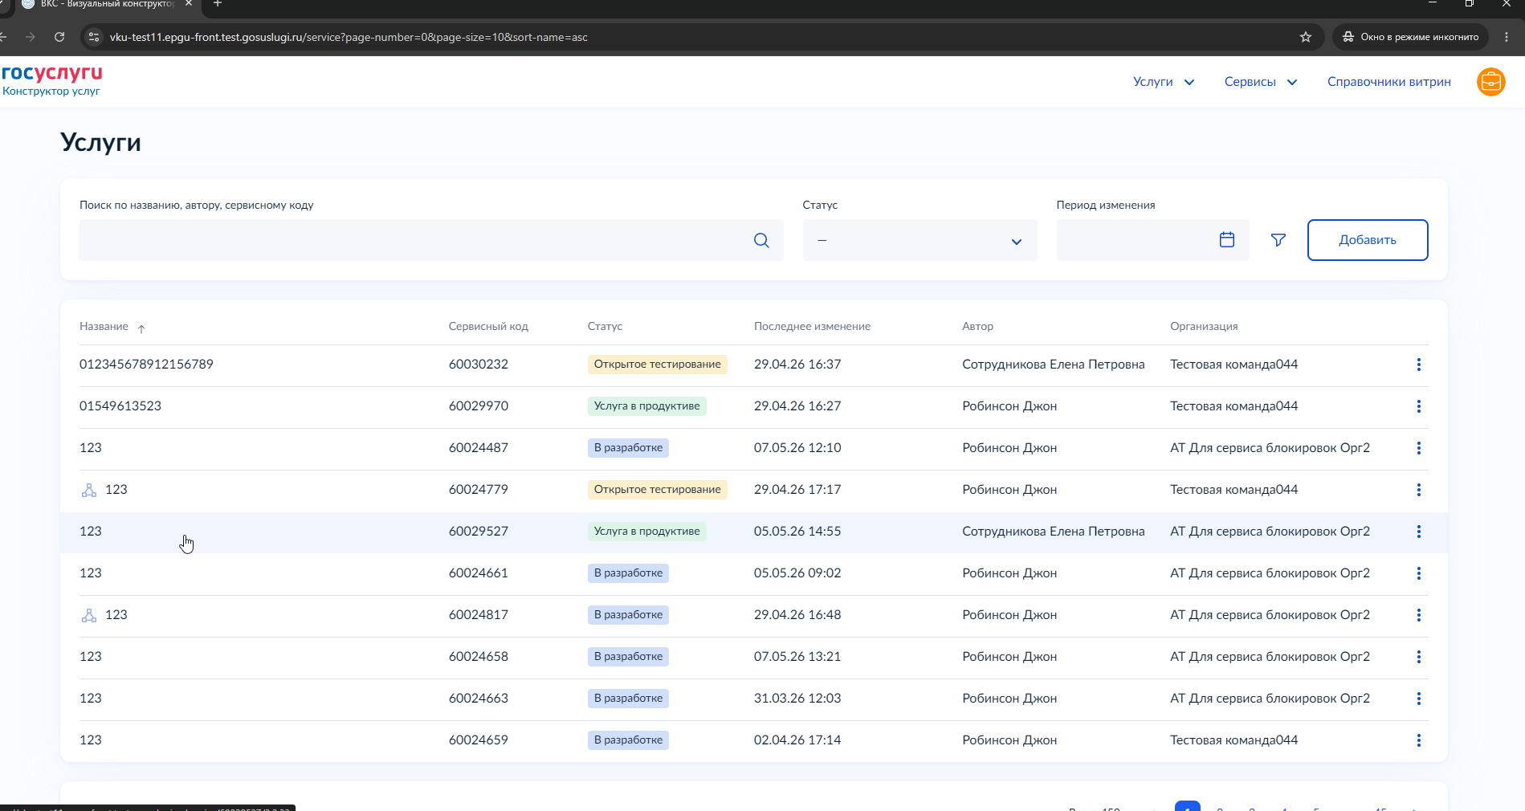Open the calendar date picker icon
Viewport: 1525px width, 811px height.
(1226, 239)
